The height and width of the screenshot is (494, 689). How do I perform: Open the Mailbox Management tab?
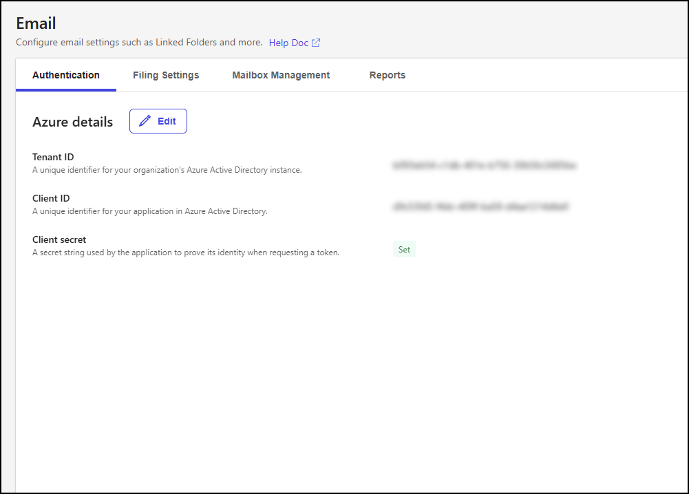tap(280, 75)
